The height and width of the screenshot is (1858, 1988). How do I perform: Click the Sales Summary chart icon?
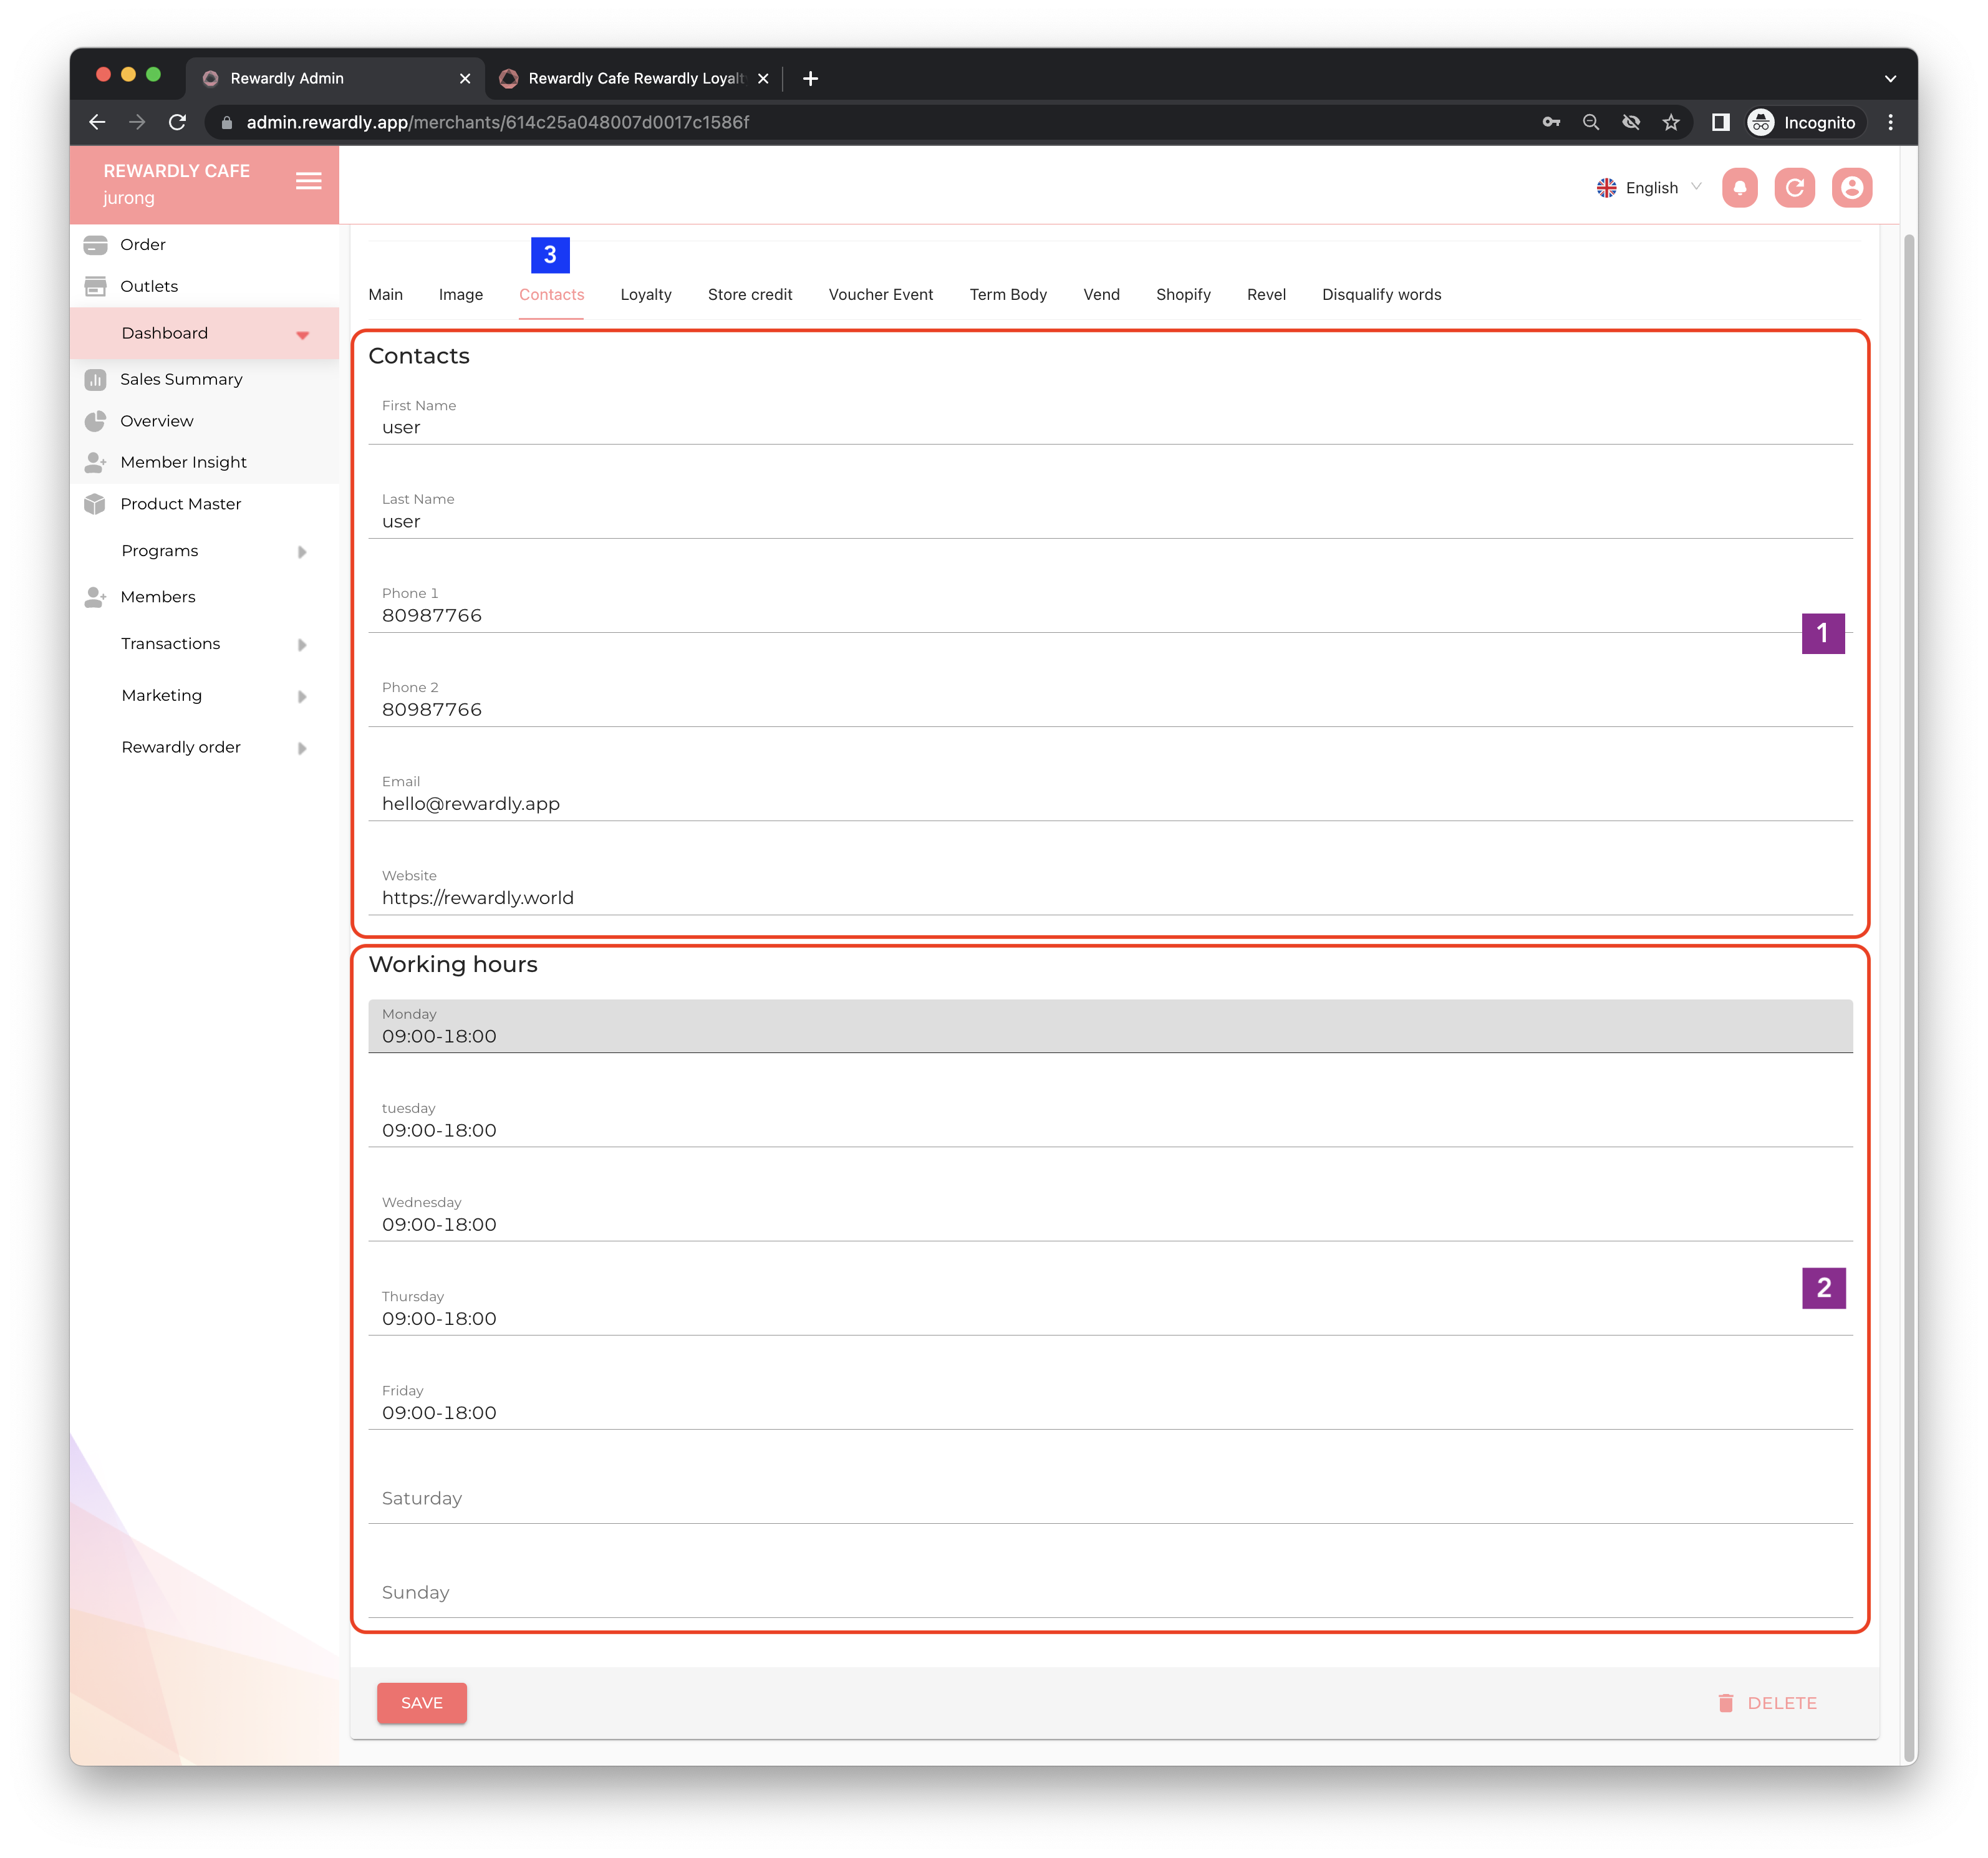(x=95, y=380)
